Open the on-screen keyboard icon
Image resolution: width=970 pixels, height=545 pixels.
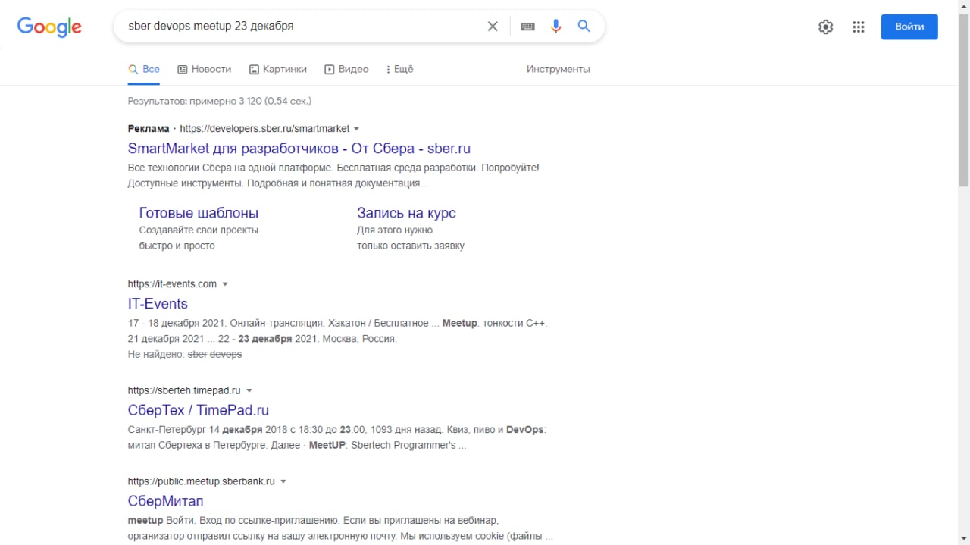[528, 27]
